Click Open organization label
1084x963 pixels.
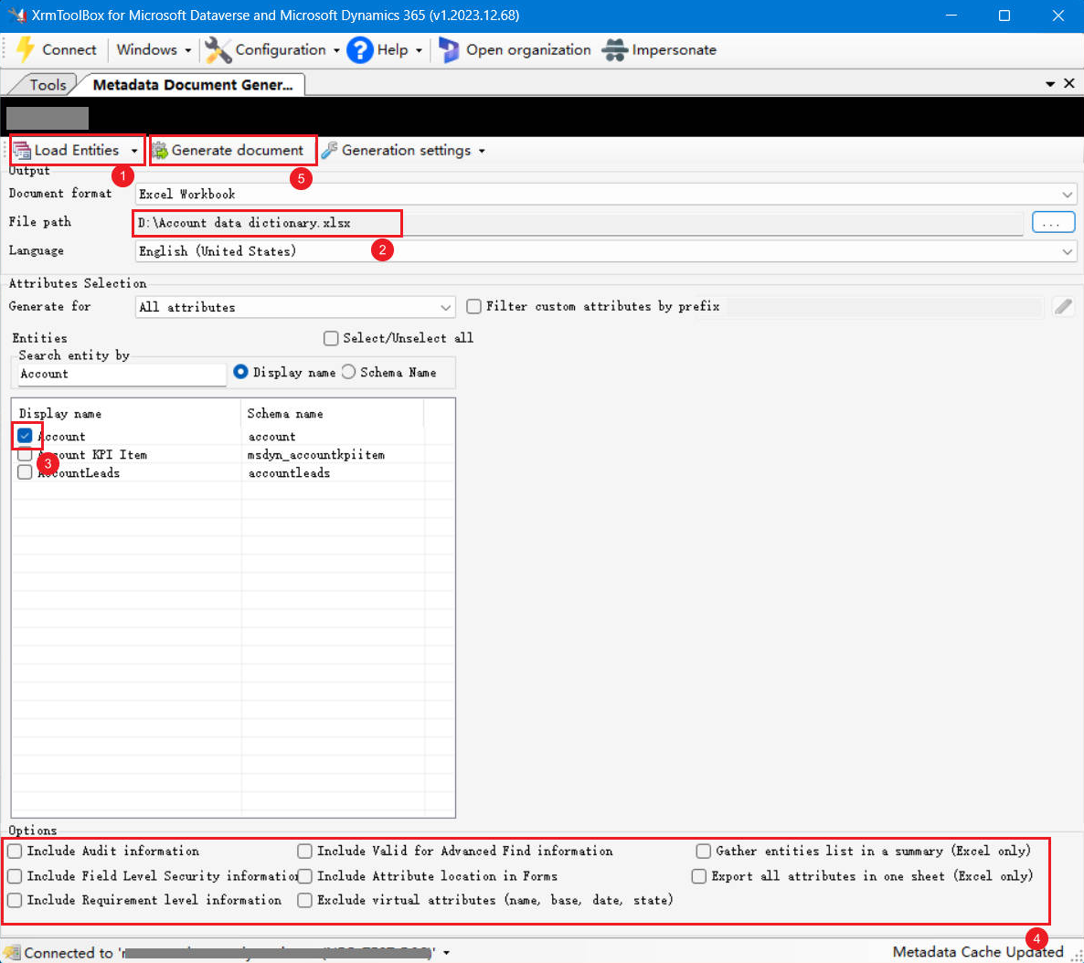(x=528, y=49)
